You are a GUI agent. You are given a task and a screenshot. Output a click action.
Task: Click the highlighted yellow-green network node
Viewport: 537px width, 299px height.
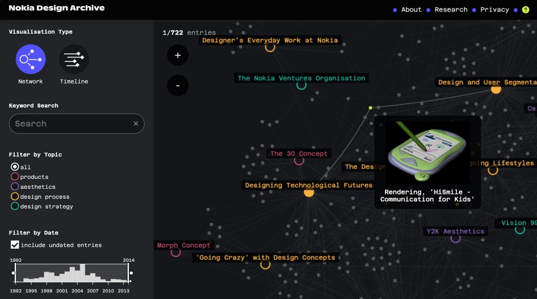coord(370,108)
